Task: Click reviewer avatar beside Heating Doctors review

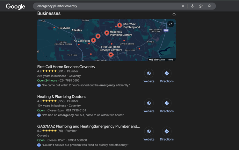Action: tap(39, 115)
